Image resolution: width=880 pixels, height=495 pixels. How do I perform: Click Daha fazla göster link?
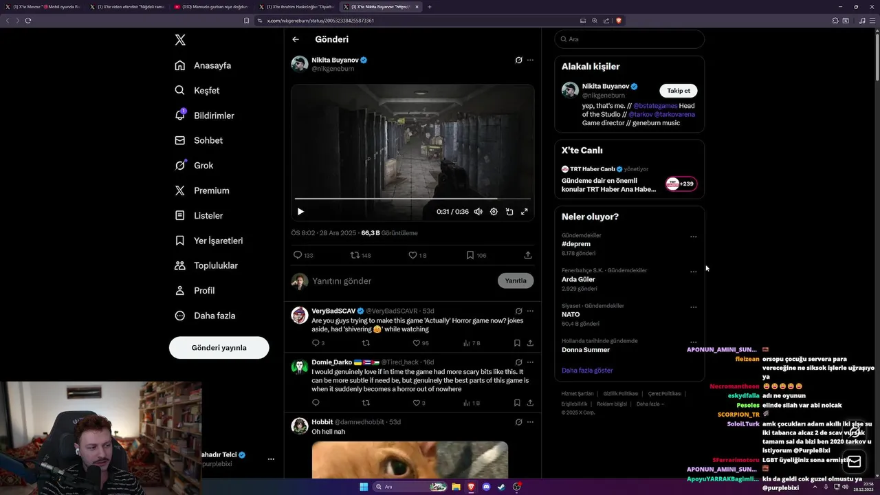pyautogui.click(x=587, y=370)
